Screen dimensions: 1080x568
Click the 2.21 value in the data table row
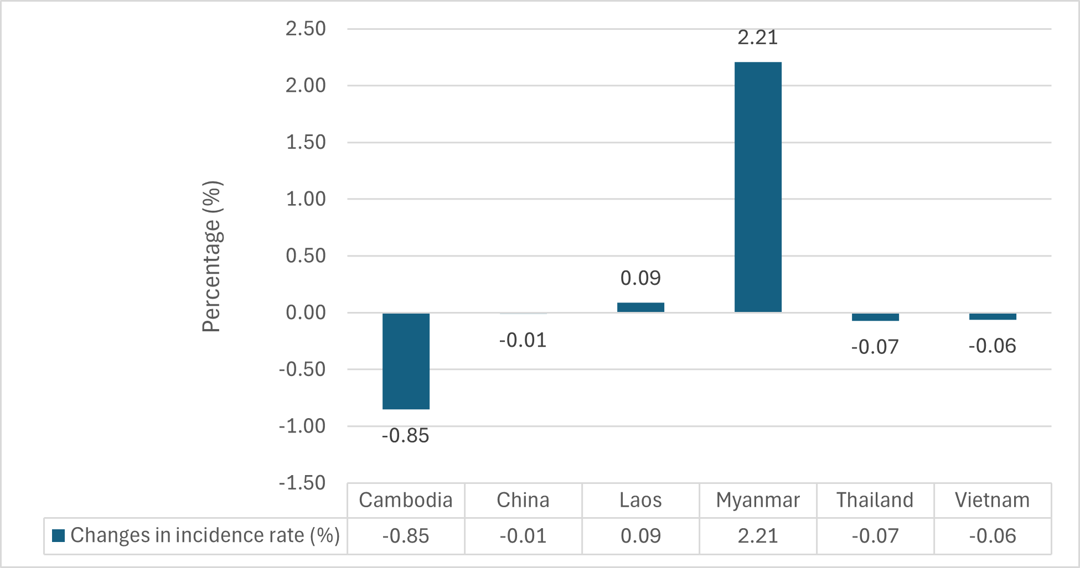[x=757, y=536]
